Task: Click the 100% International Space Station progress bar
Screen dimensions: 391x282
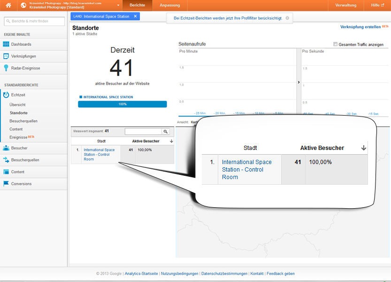Action: pyautogui.click(x=123, y=104)
